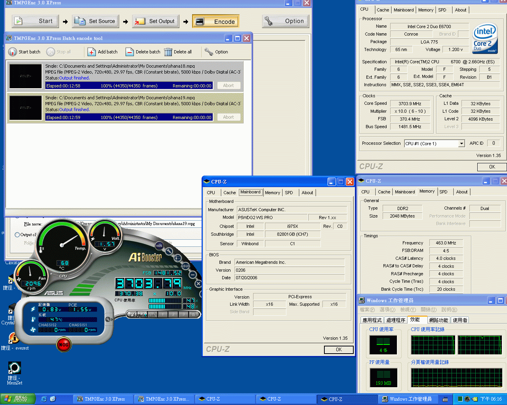Click the Set Output button
Image resolution: width=507 pixels, height=405 pixels.
pos(156,21)
